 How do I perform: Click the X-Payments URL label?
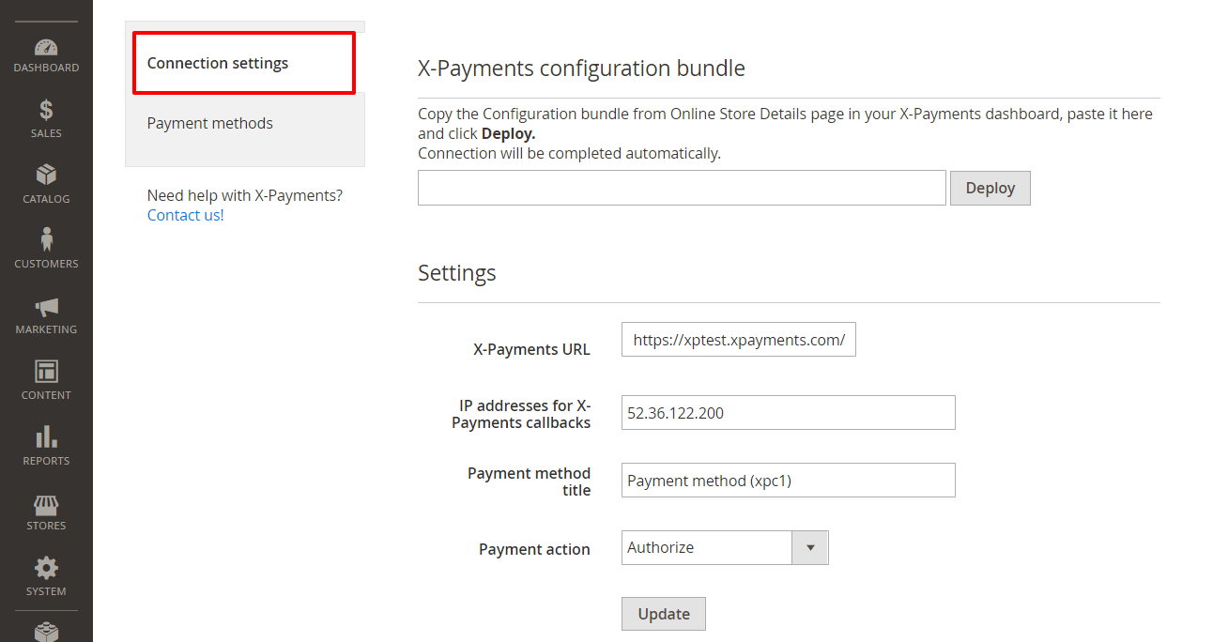click(x=531, y=349)
